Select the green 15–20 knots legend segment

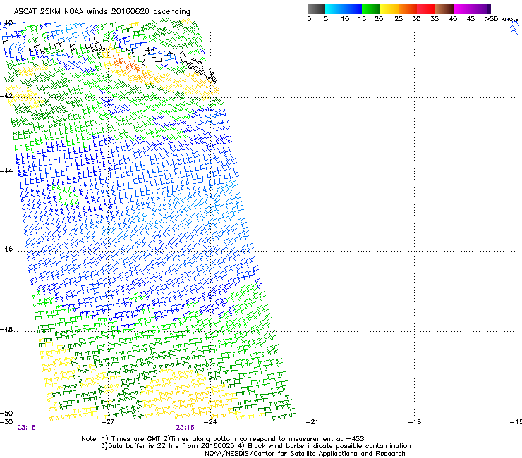tap(371, 8)
